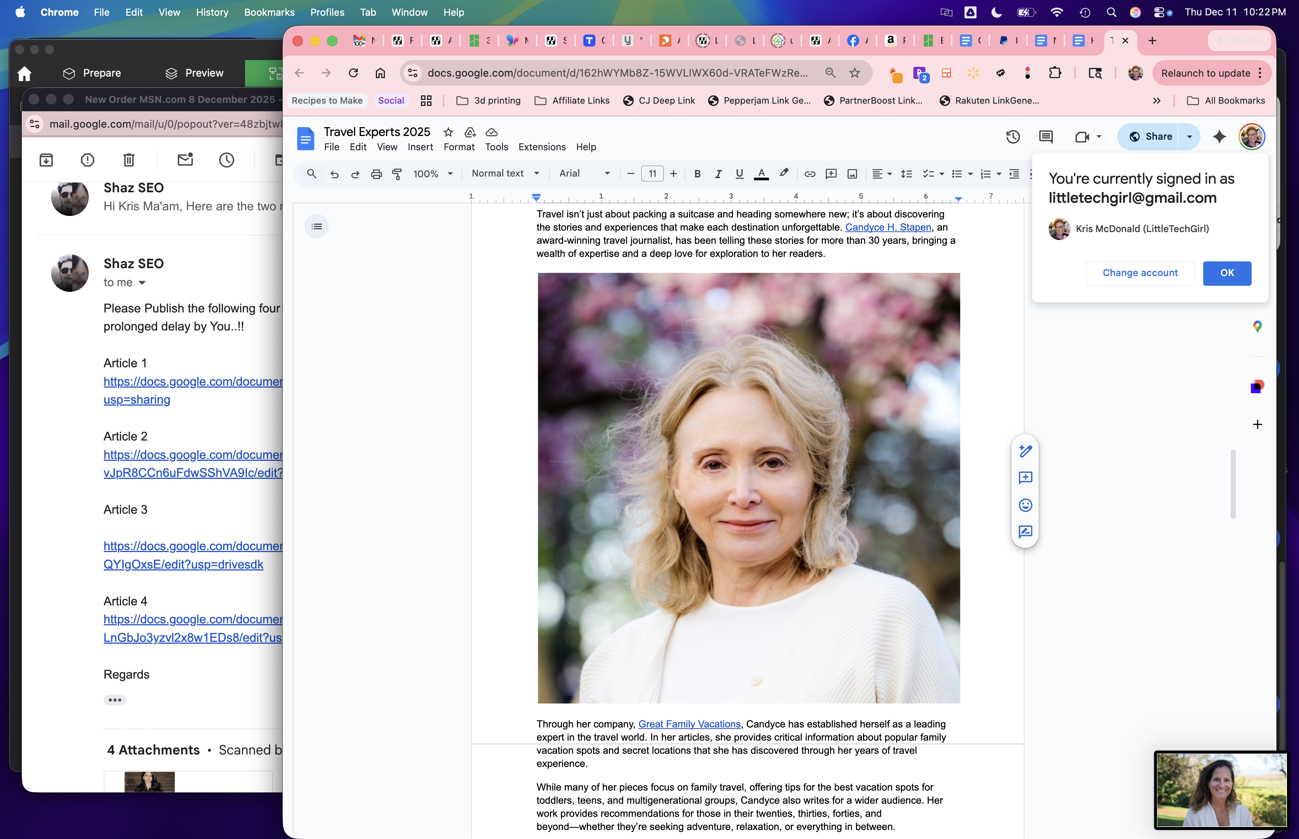The image size is (1299, 839).
Task: Bookmark this tab with the star icon
Action: click(x=854, y=73)
